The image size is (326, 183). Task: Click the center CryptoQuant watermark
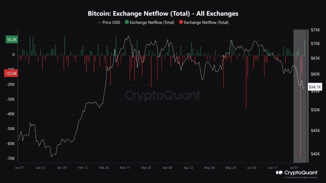coord(163,95)
